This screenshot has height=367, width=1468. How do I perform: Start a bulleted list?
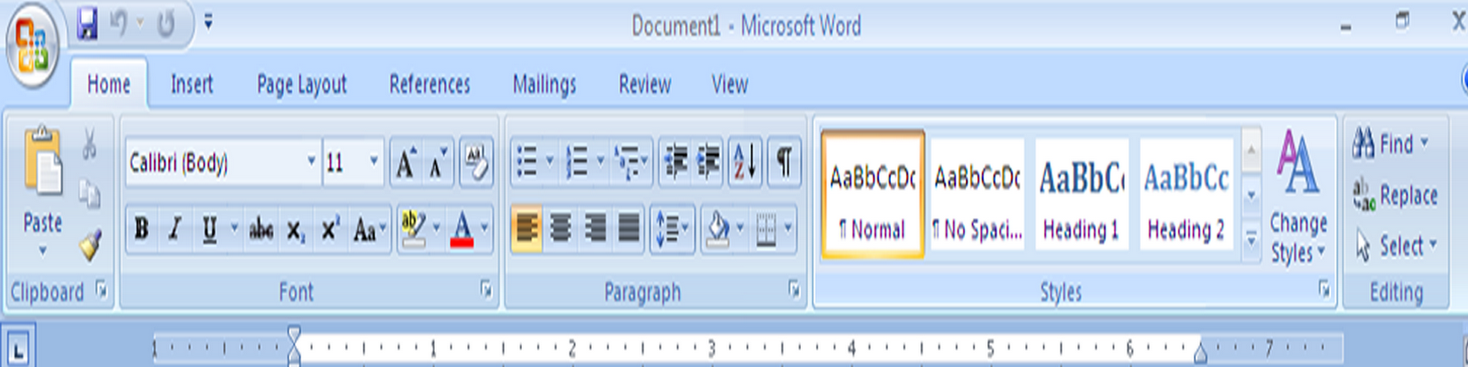[527, 163]
